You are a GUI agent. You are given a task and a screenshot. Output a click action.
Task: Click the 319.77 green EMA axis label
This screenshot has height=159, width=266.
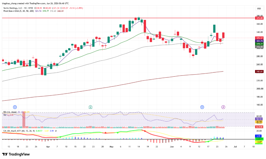[x=259, y=44]
